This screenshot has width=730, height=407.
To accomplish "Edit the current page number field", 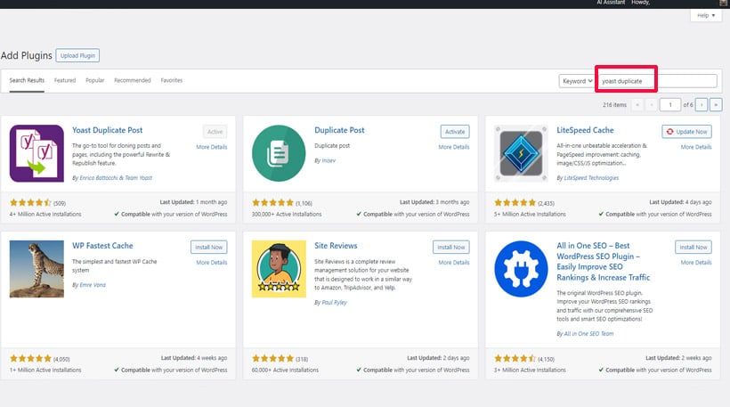I will point(670,105).
